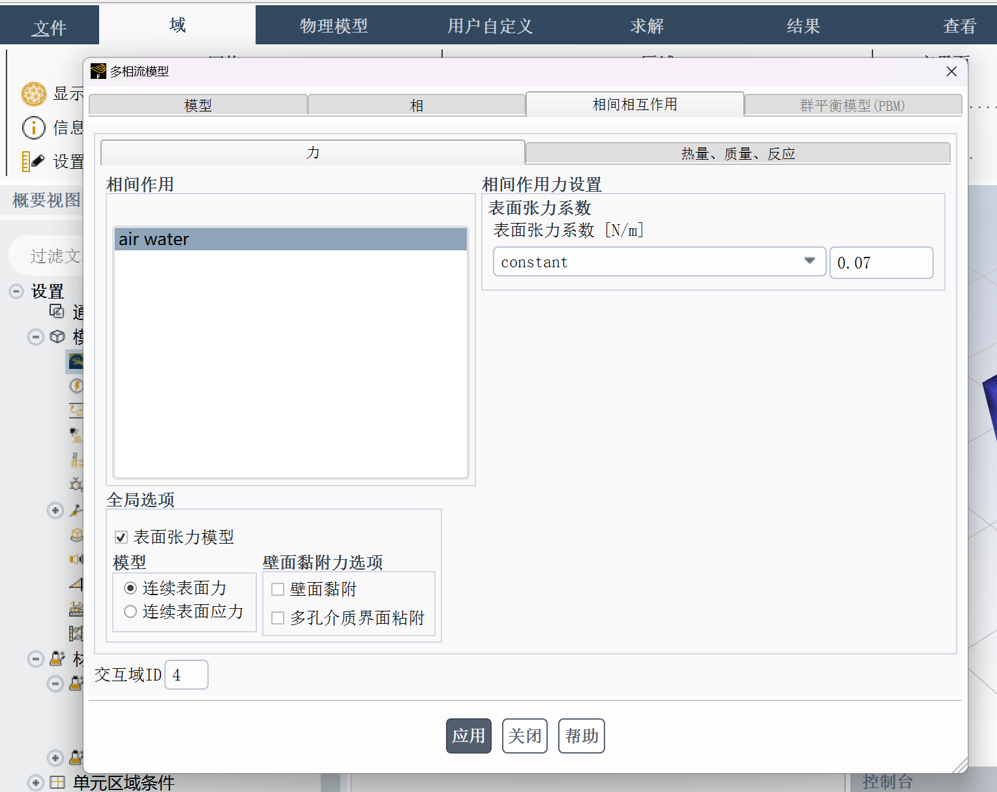Switch to the Phases (相) dialog tab

pos(417,105)
